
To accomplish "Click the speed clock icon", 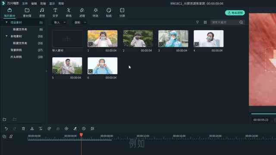I will 49,129.
